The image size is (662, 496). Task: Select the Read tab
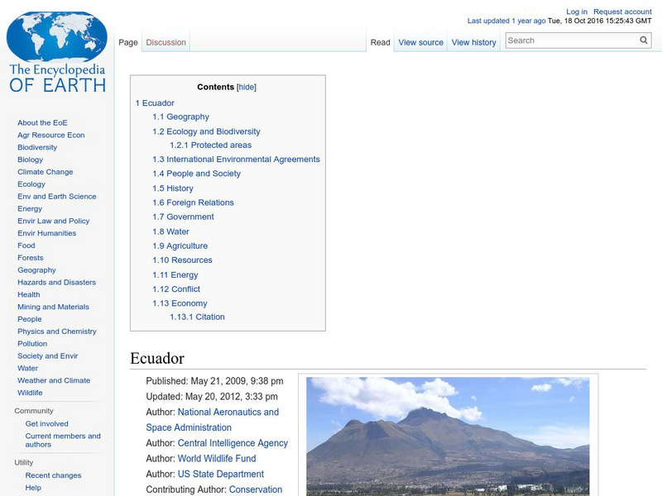[379, 41]
